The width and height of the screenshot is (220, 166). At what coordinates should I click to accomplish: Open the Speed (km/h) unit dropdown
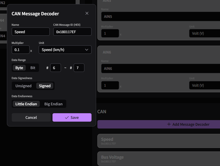pyautogui.click(x=65, y=50)
